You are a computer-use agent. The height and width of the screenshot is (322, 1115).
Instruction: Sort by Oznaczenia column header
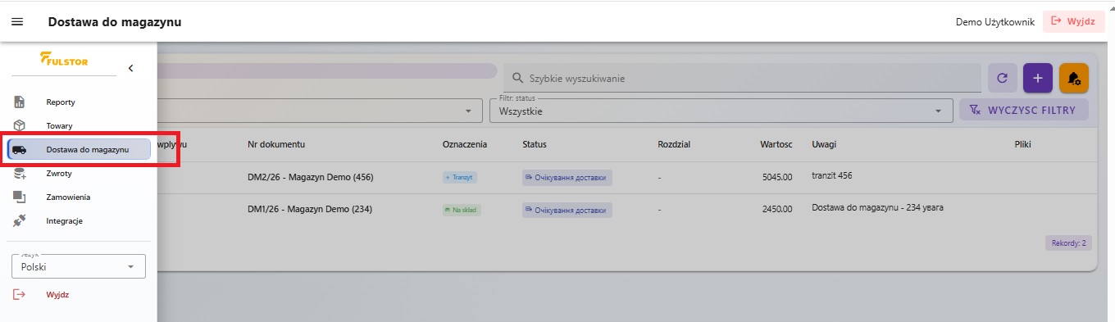click(465, 144)
